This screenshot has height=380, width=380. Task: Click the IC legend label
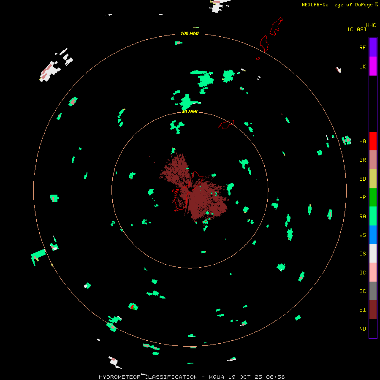tap(362, 273)
